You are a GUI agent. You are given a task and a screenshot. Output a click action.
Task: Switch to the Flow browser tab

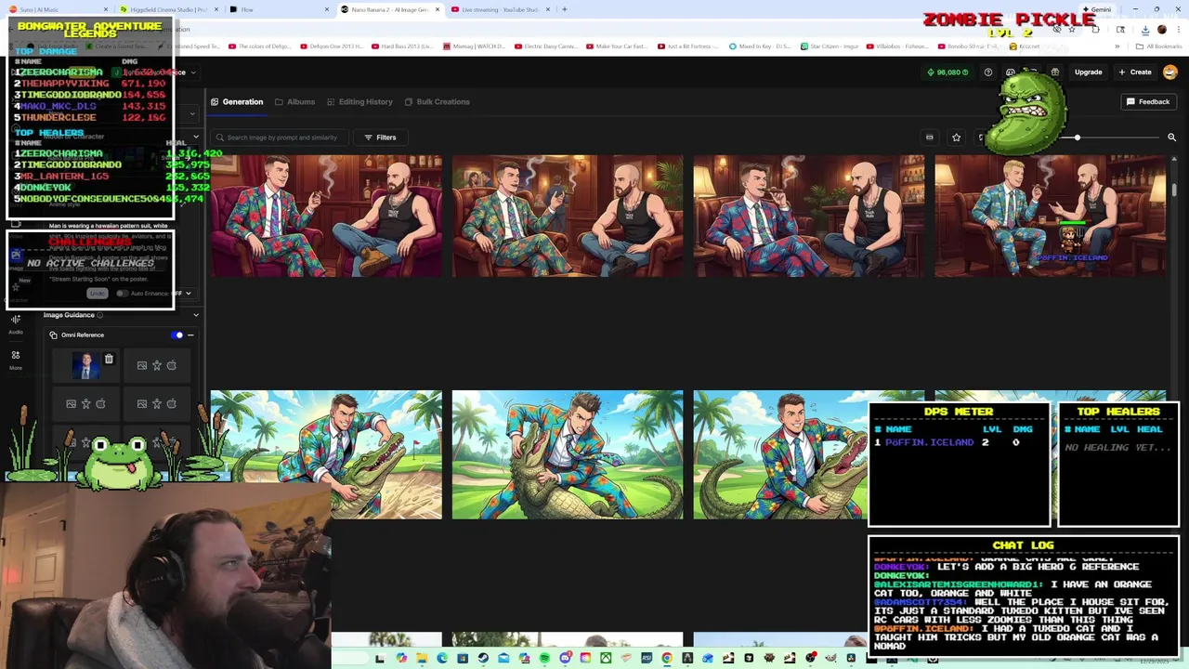coord(279,9)
